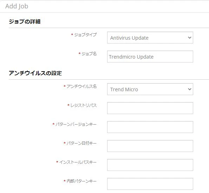Click the 内部パターンキー input field
Screen dimensions: 209x193
(150, 184)
